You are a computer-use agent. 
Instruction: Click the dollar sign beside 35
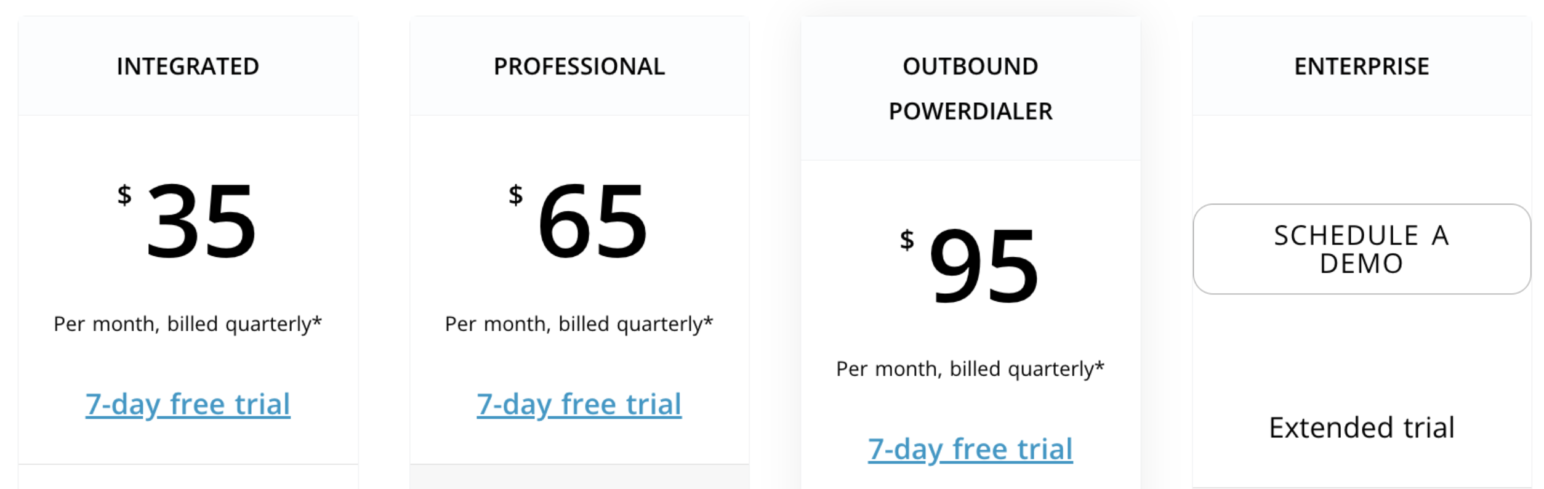[124, 195]
